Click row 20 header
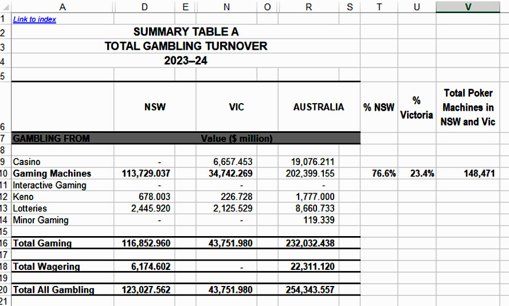The height and width of the screenshot is (306, 509). pyautogui.click(x=5, y=289)
